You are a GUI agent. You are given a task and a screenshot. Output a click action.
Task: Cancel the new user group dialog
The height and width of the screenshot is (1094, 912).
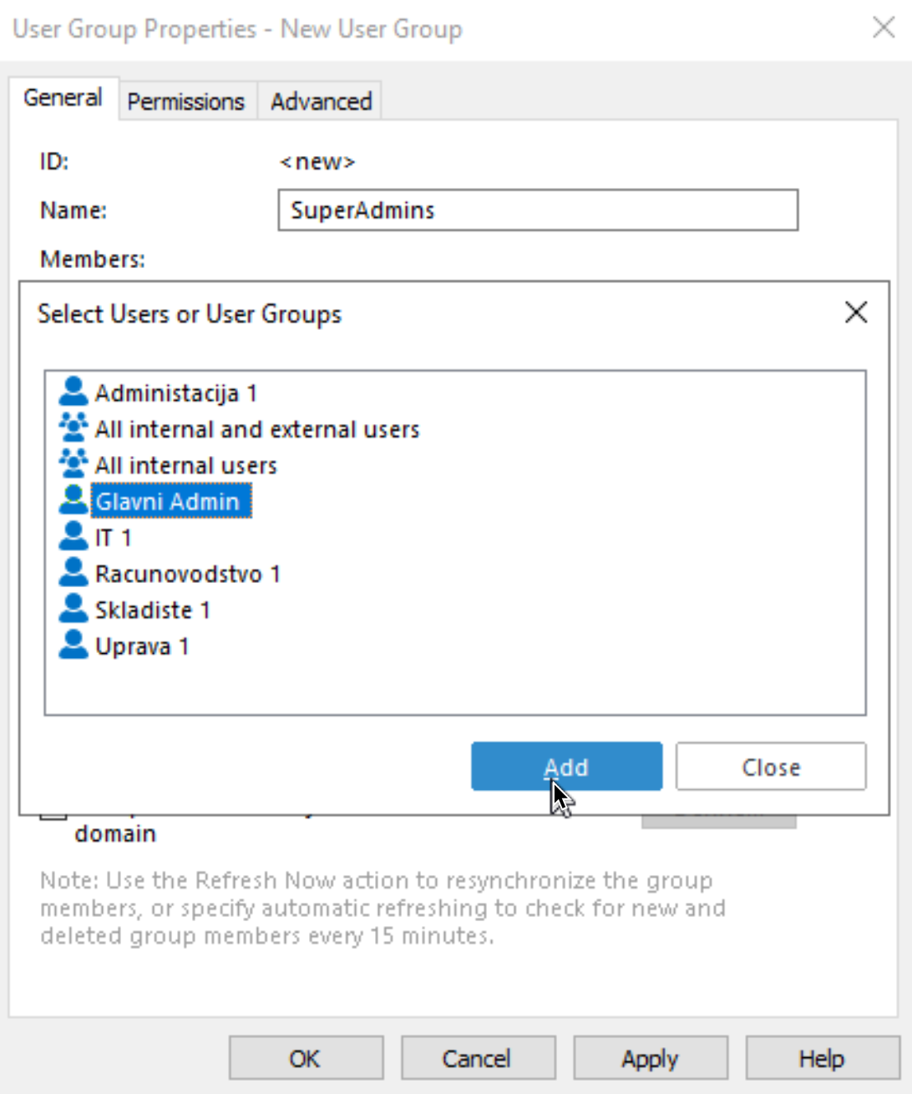[478, 1059]
